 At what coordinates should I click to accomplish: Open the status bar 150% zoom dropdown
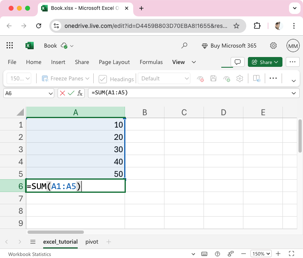click(x=261, y=254)
